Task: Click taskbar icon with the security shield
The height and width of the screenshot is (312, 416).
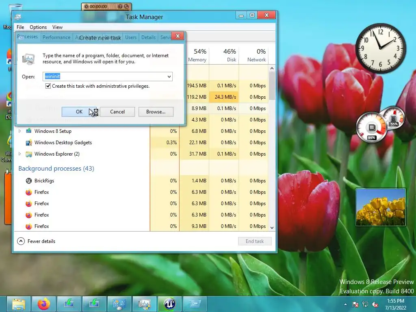Action: pos(145,304)
